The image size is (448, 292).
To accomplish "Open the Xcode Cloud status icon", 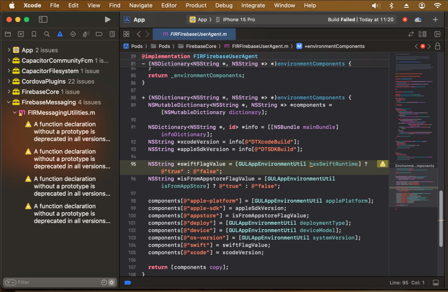I will [418, 20].
